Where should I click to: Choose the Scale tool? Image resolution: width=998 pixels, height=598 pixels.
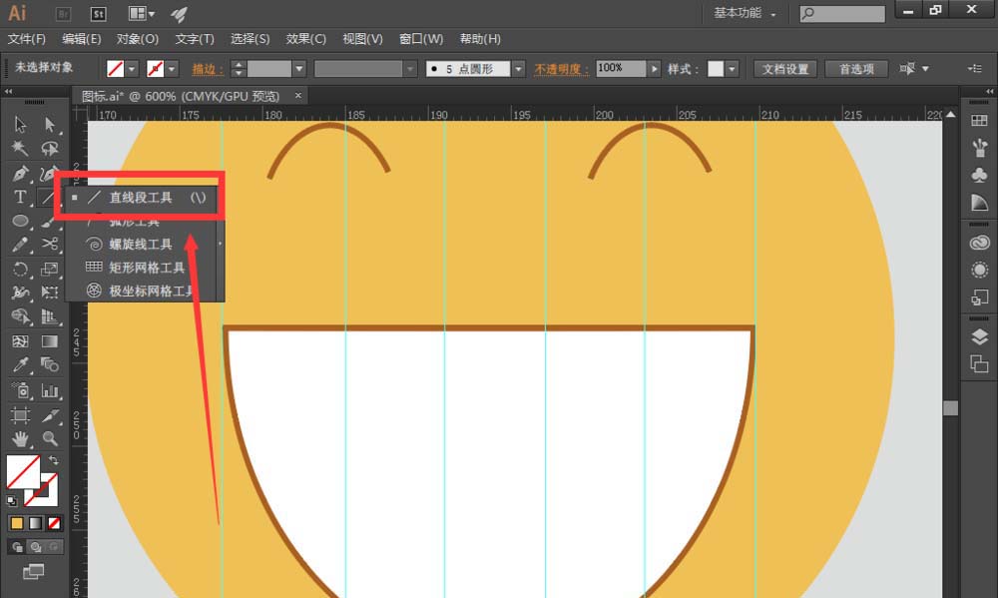coord(50,269)
